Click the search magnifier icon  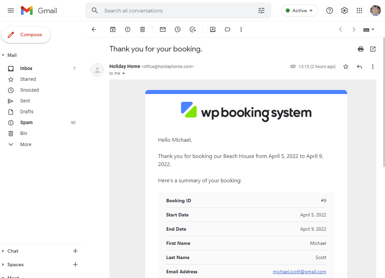point(95,10)
